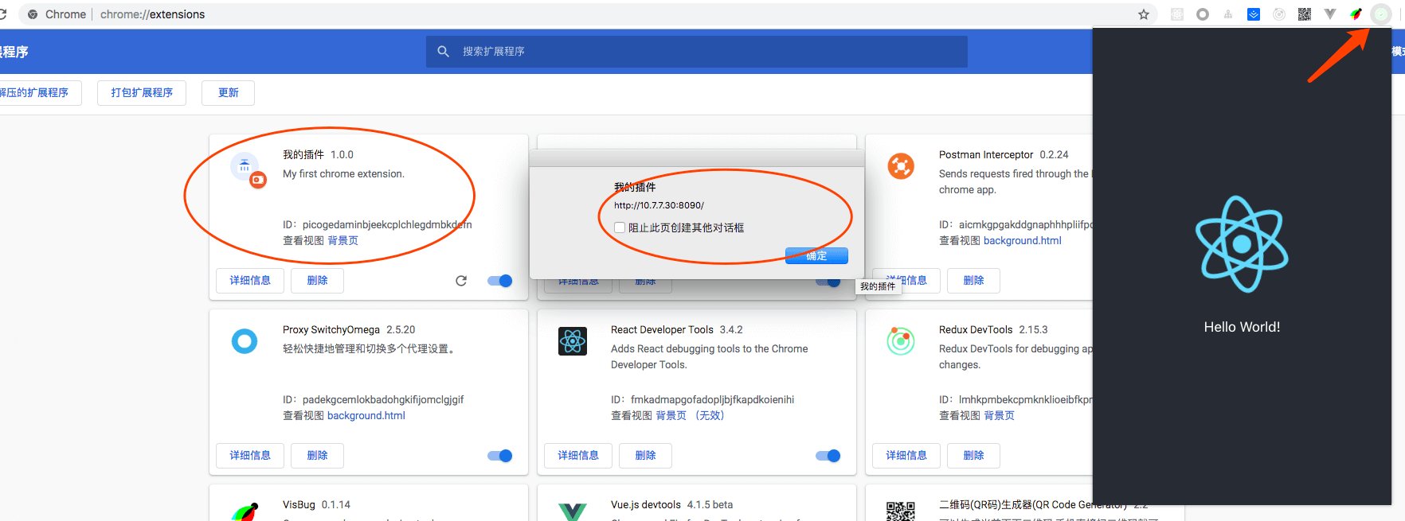This screenshot has width=1405, height=521.
Task: Click Vue.js devtools 4.1.5 beta title
Action: coord(671,504)
